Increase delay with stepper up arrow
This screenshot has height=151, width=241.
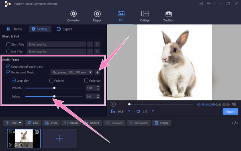(98, 95)
